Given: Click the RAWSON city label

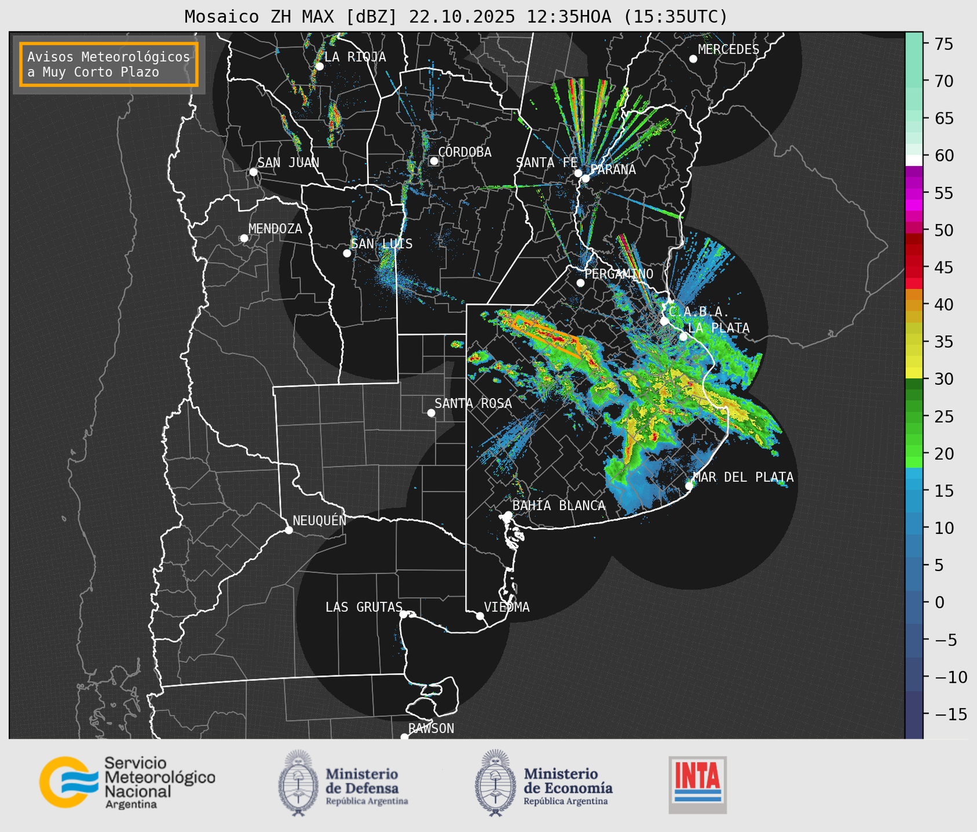Looking at the screenshot, I should tap(431, 728).
